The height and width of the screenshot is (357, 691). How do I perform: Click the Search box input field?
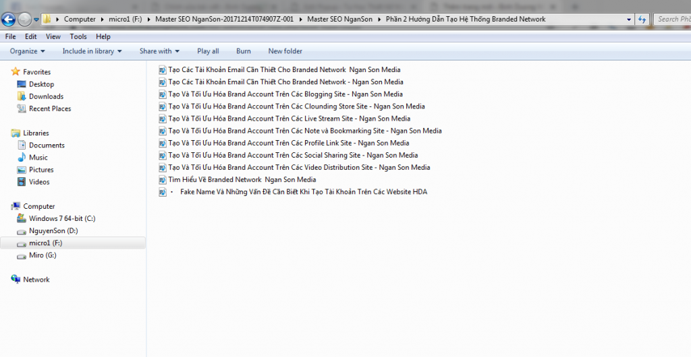pyautogui.click(x=671, y=20)
